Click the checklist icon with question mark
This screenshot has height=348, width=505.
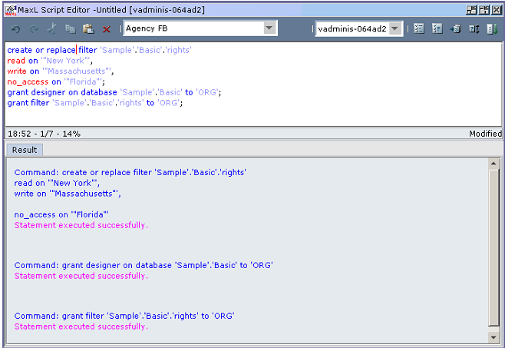437,29
